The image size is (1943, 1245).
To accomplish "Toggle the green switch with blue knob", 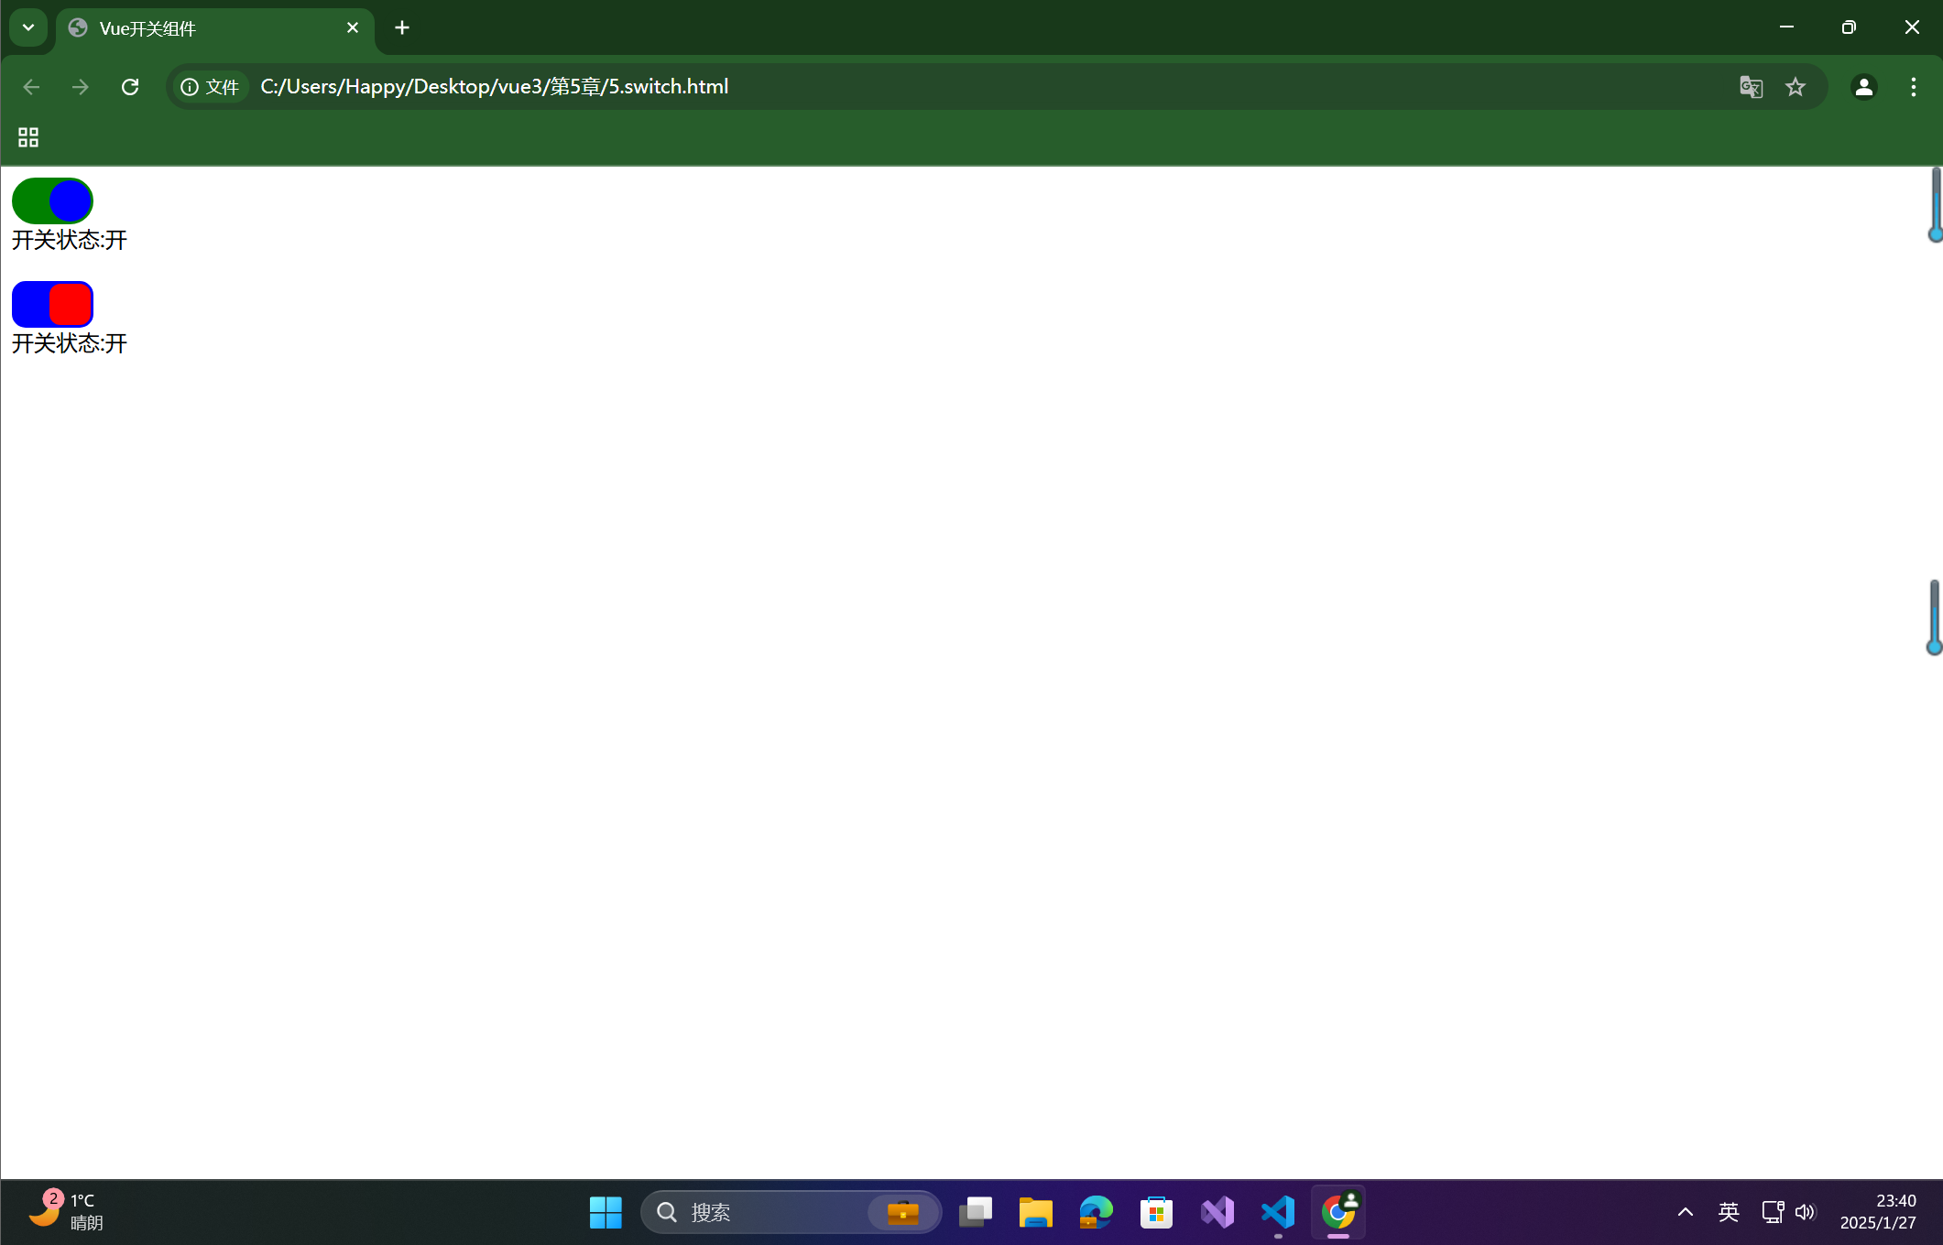I will pos(52,200).
